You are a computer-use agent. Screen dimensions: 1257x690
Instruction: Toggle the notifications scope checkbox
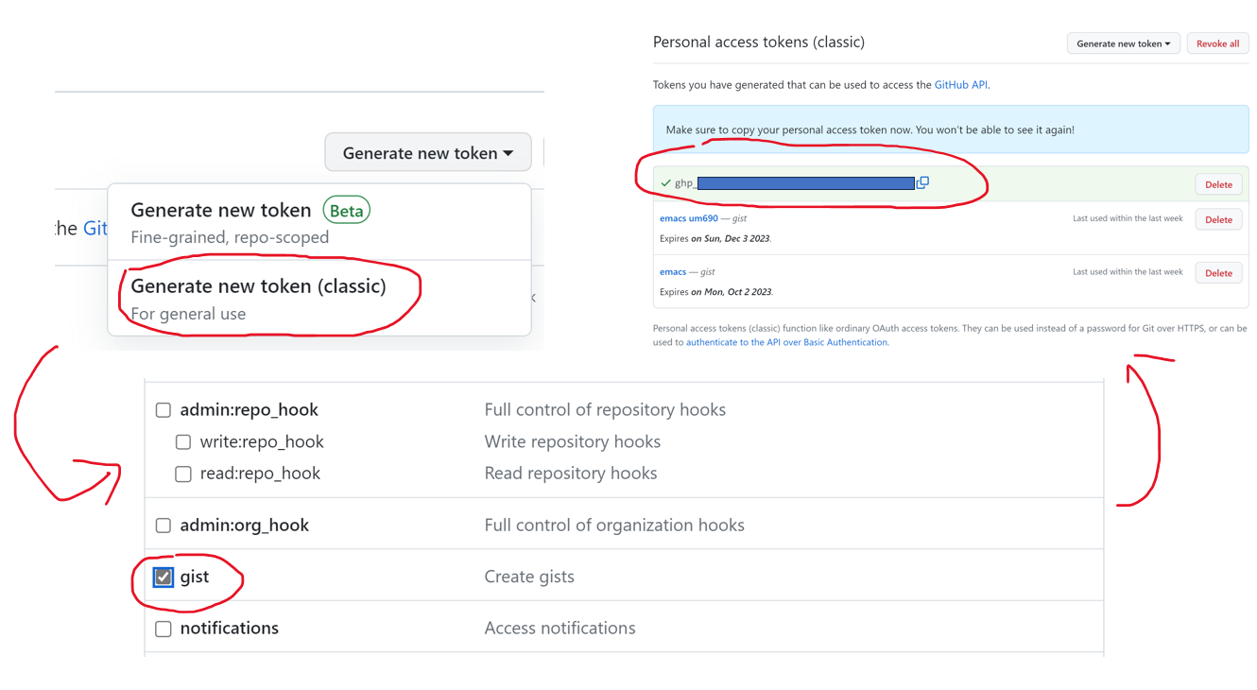[x=164, y=629]
